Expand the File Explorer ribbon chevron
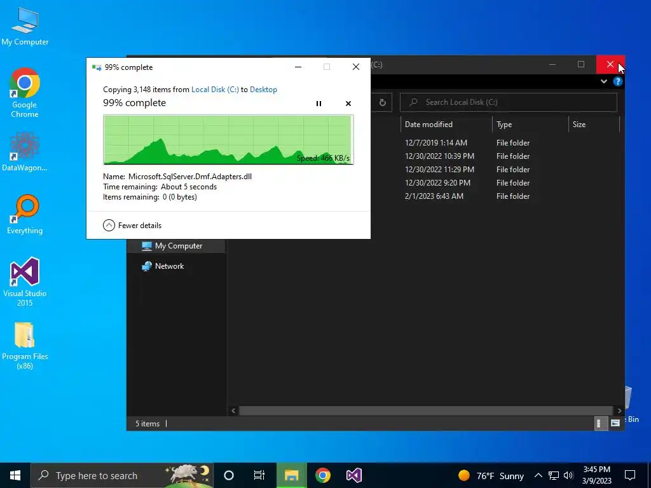 pyautogui.click(x=604, y=82)
